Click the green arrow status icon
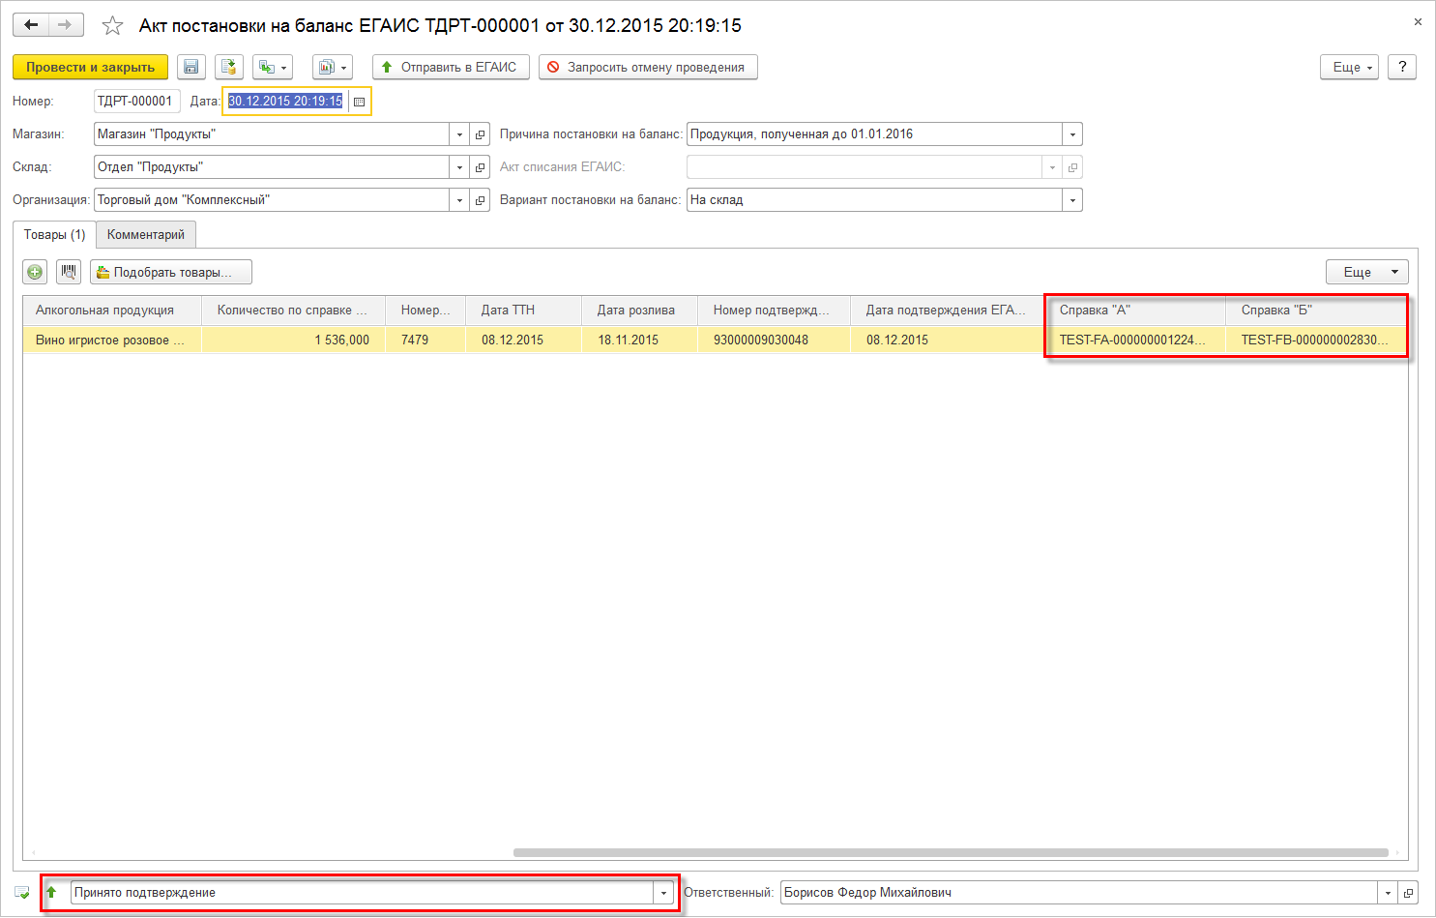Screen dimensions: 1436x918 point(52,893)
